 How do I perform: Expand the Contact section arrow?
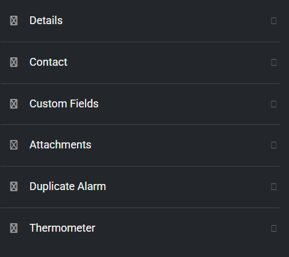coord(274,62)
